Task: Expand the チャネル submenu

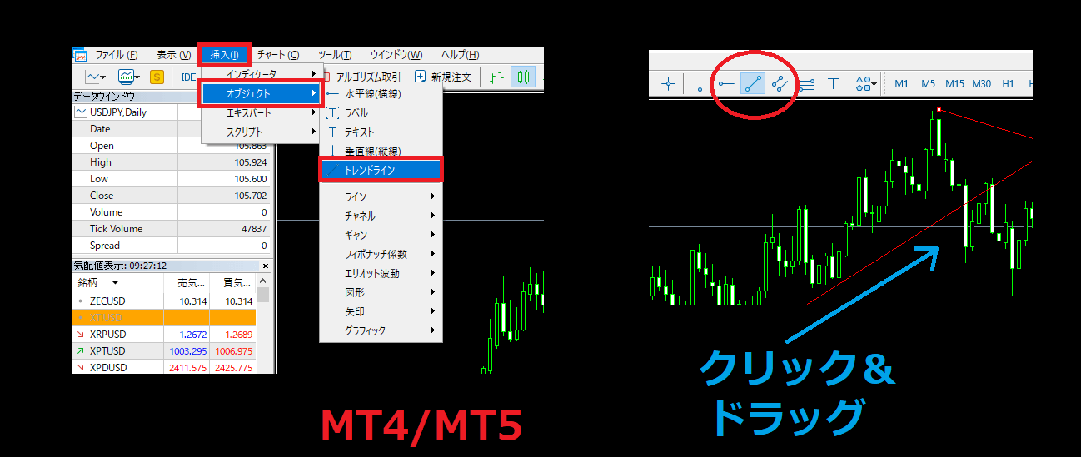Action: (x=381, y=216)
